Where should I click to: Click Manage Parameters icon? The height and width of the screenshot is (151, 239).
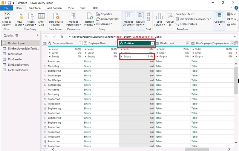[x=73, y=16]
